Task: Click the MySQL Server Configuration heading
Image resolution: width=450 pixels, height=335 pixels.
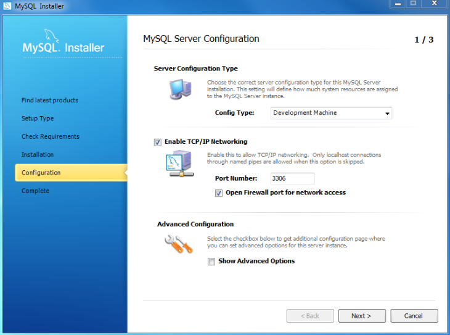Action: 201,39
